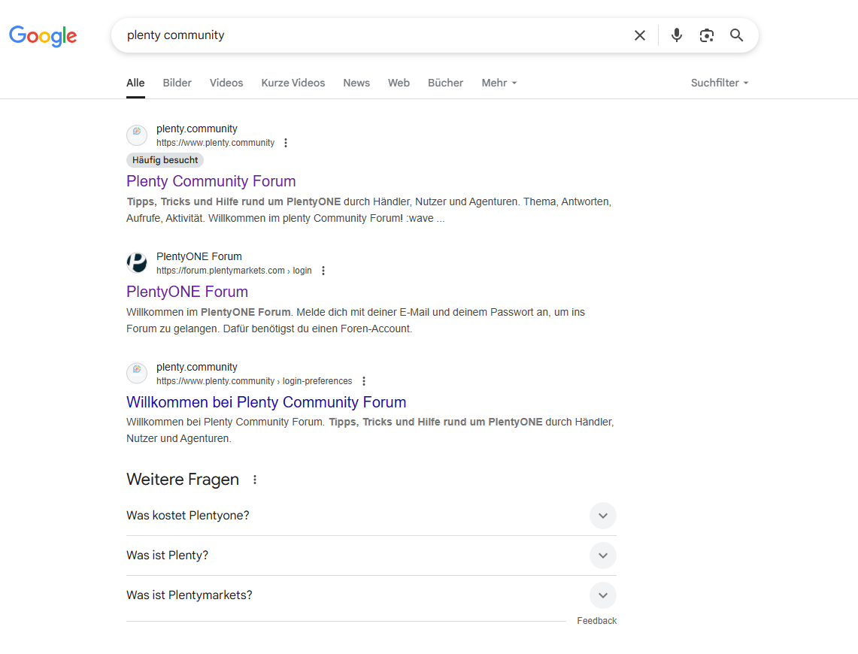Select the Alle tab
This screenshot has height=654, width=858.
(x=135, y=83)
